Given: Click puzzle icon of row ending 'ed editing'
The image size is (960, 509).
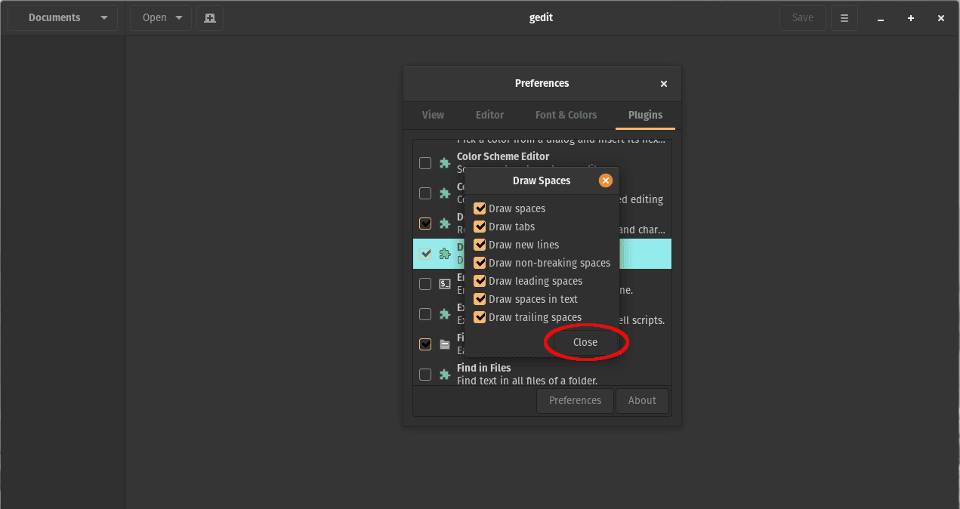Looking at the screenshot, I should click(x=445, y=193).
